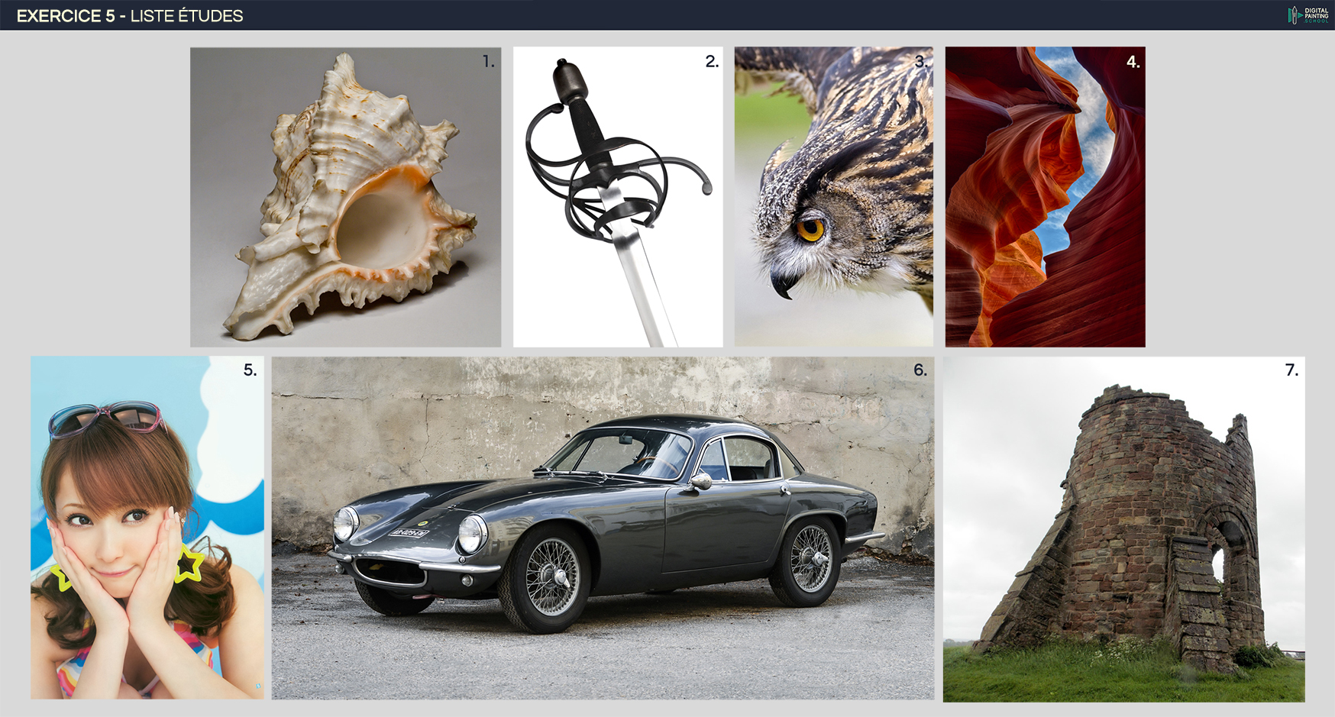Click the owl's orange eye

(810, 228)
